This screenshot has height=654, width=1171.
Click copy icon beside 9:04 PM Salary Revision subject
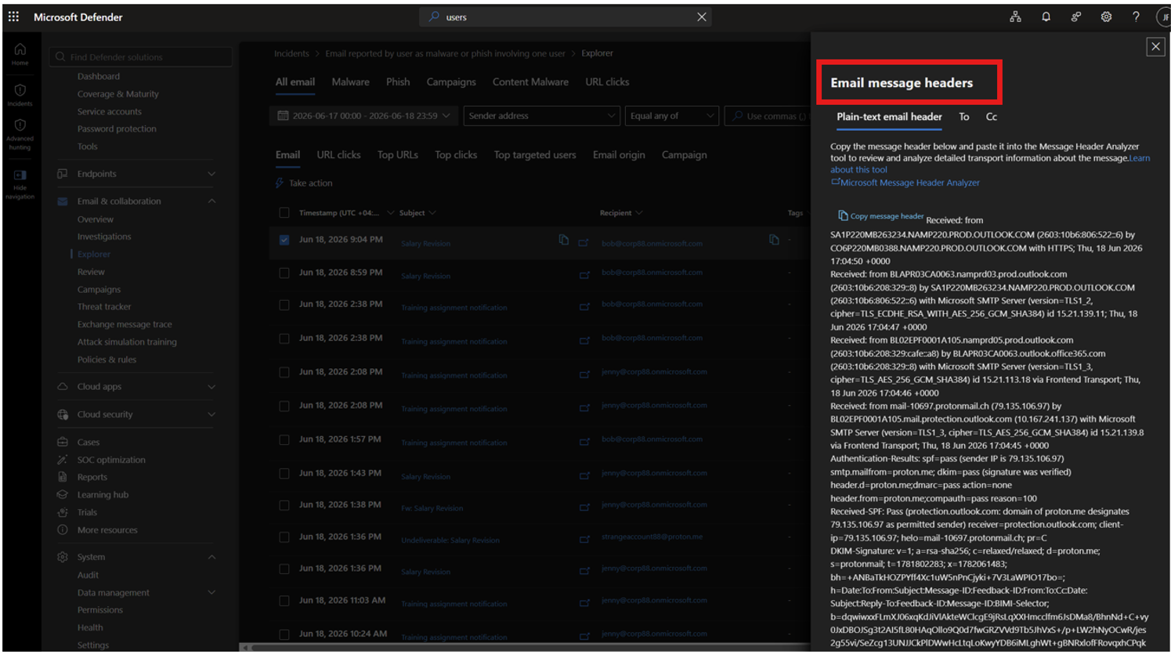563,240
